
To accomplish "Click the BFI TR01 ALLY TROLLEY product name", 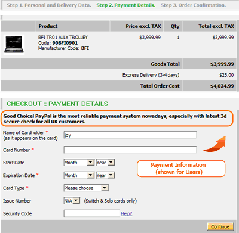I will pyautogui.click(x=63, y=38).
